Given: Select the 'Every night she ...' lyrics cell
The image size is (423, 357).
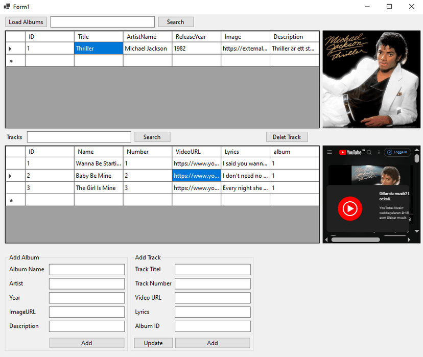Looking at the screenshot, I should point(245,188).
